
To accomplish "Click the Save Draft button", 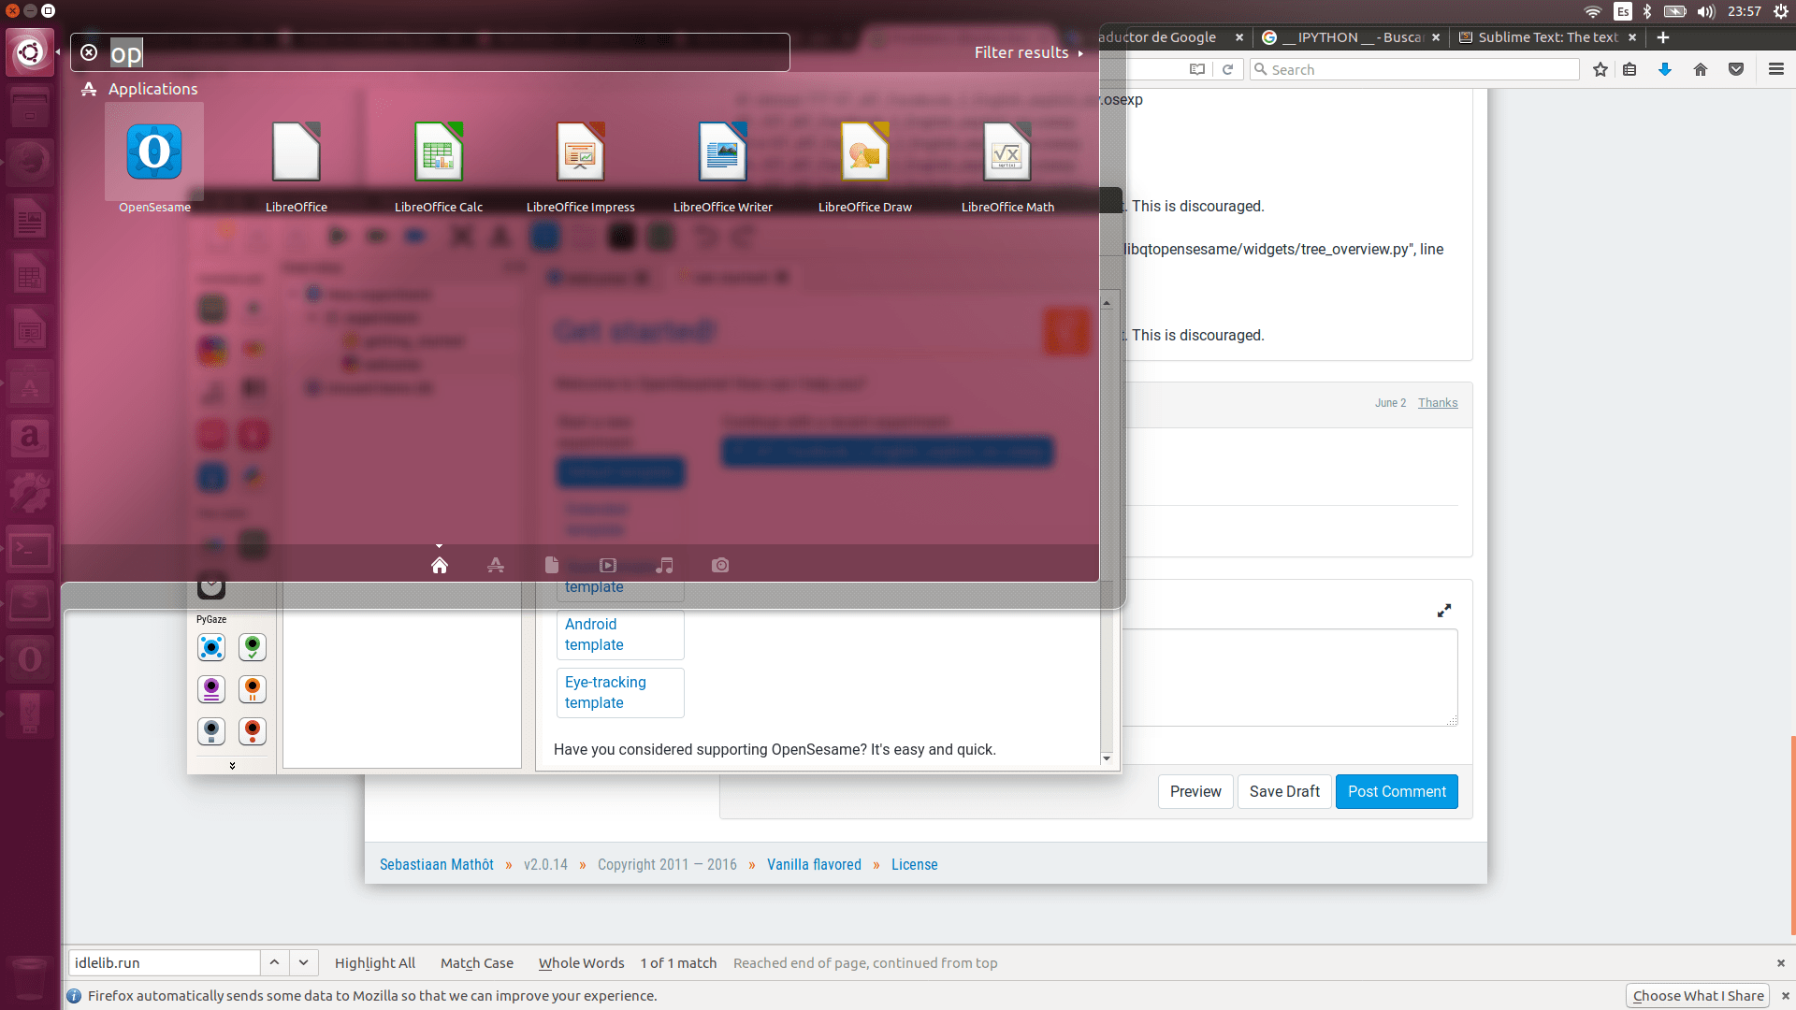I will tap(1284, 792).
